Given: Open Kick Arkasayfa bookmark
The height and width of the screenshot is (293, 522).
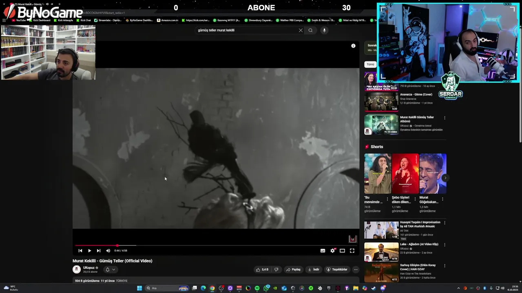Looking at the screenshot, I should (x=63, y=20).
